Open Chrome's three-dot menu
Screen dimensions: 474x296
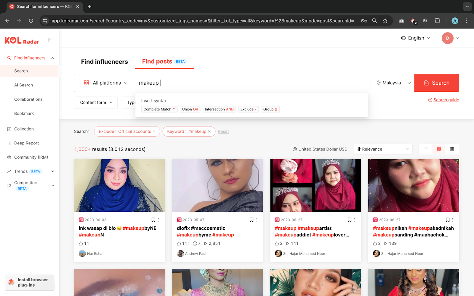click(467, 21)
